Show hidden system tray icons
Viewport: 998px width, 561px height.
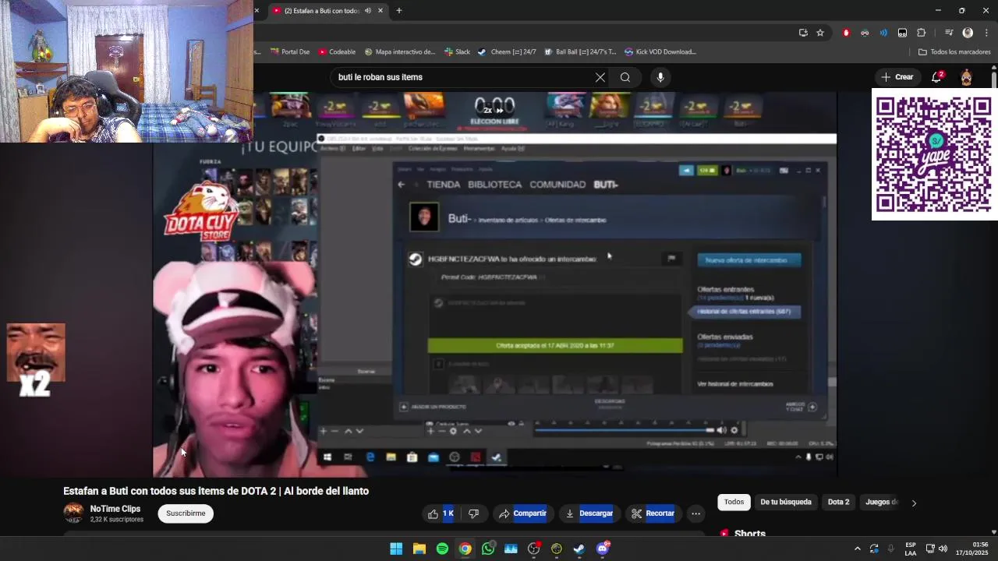click(x=857, y=549)
